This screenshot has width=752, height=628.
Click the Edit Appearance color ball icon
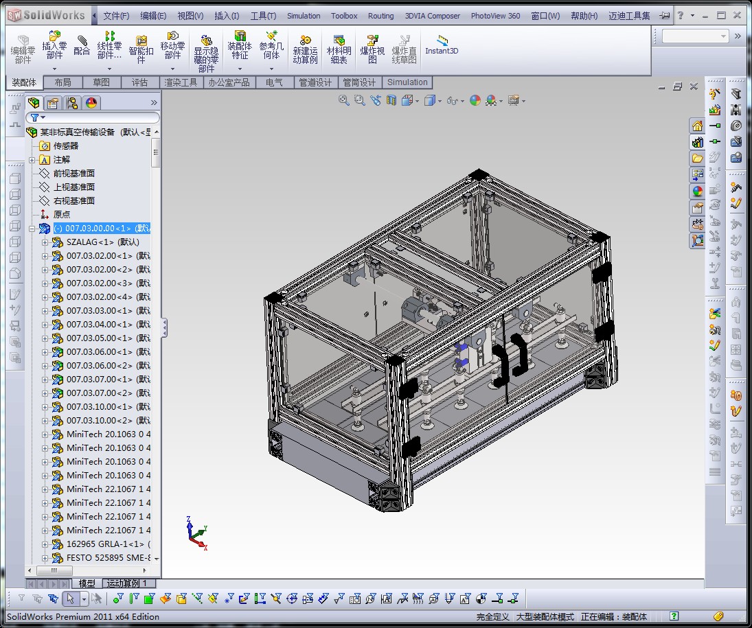tap(475, 100)
